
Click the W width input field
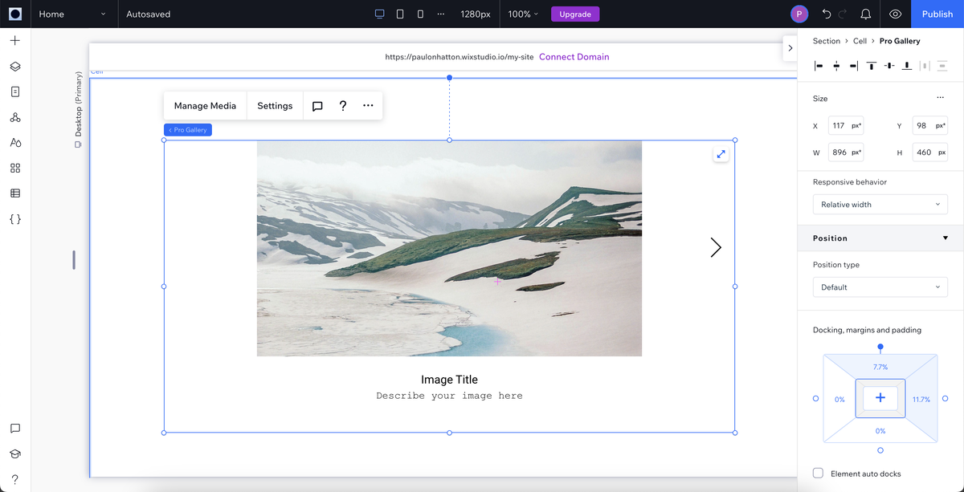[x=845, y=152]
